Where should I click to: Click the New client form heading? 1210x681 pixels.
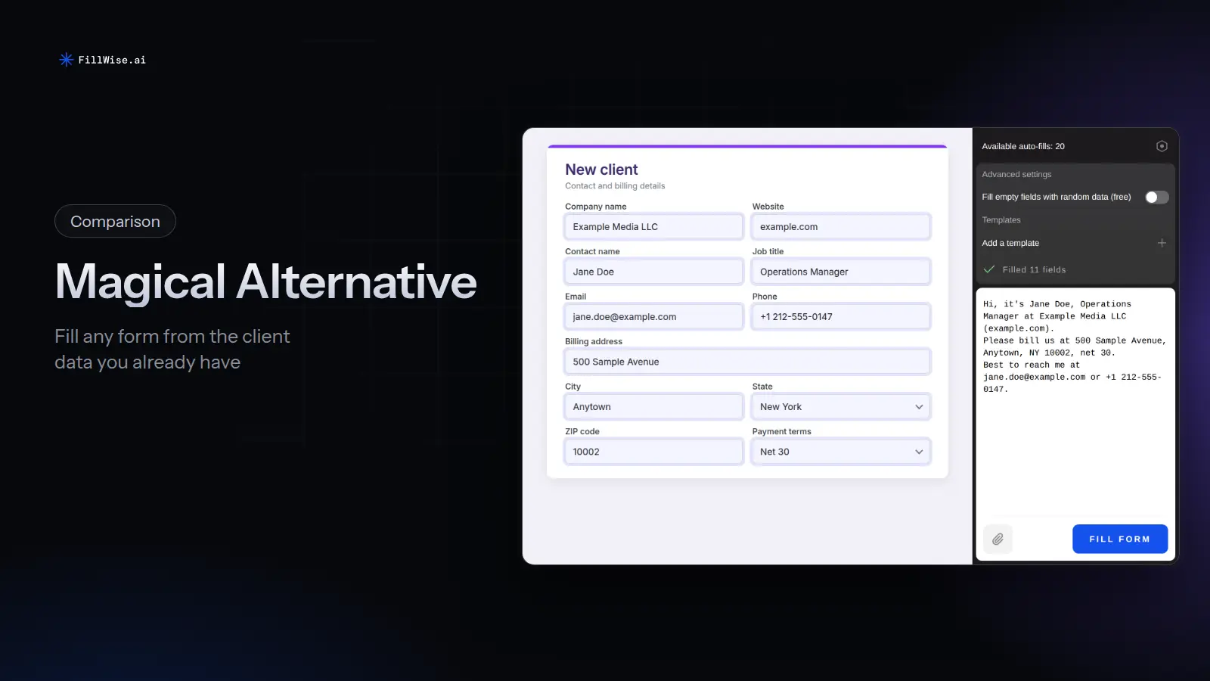[x=601, y=169]
